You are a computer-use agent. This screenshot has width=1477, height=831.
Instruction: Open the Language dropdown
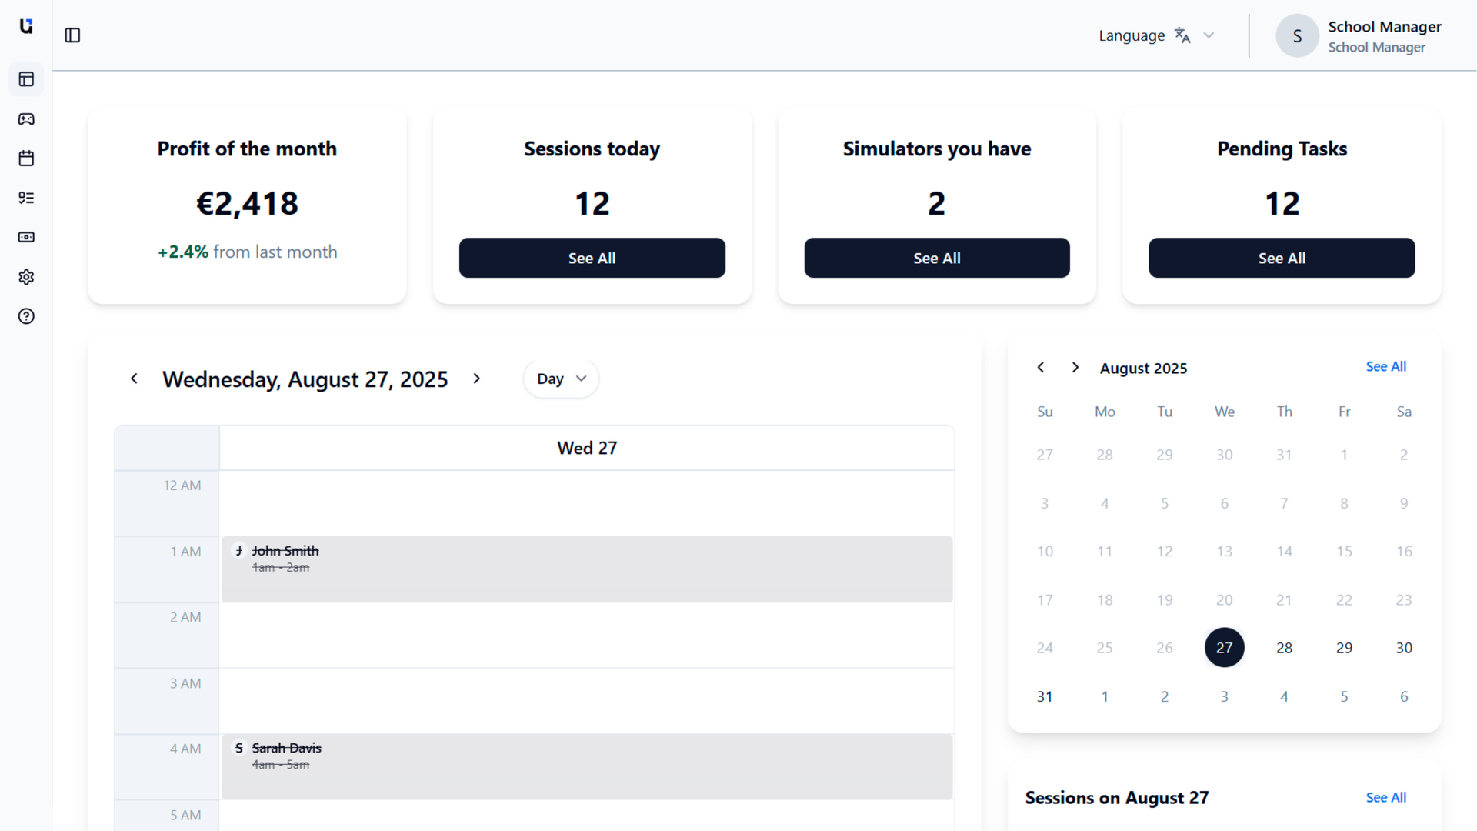coord(1155,35)
